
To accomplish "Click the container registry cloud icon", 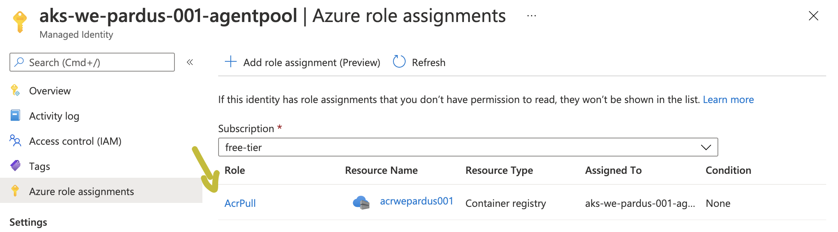I will pyautogui.click(x=361, y=203).
